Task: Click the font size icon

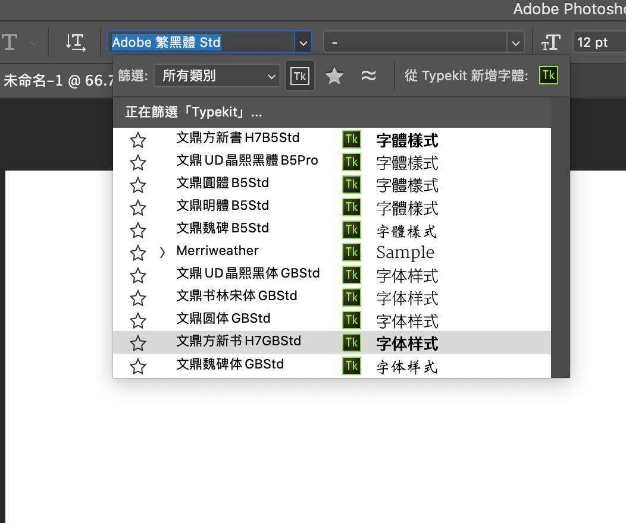Action: 551,42
